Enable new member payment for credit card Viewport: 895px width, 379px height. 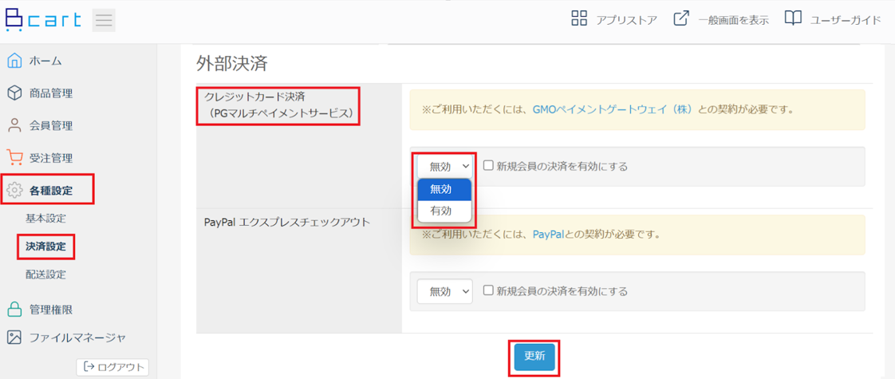(x=488, y=165)
